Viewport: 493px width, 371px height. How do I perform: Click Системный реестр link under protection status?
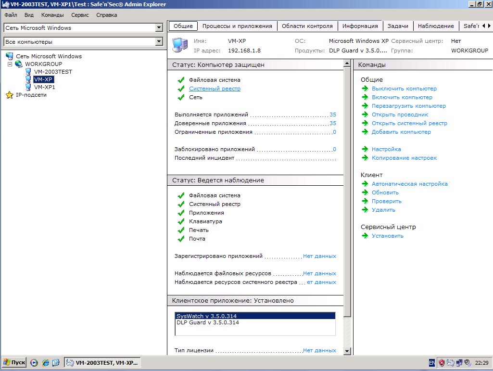(215, 89)
